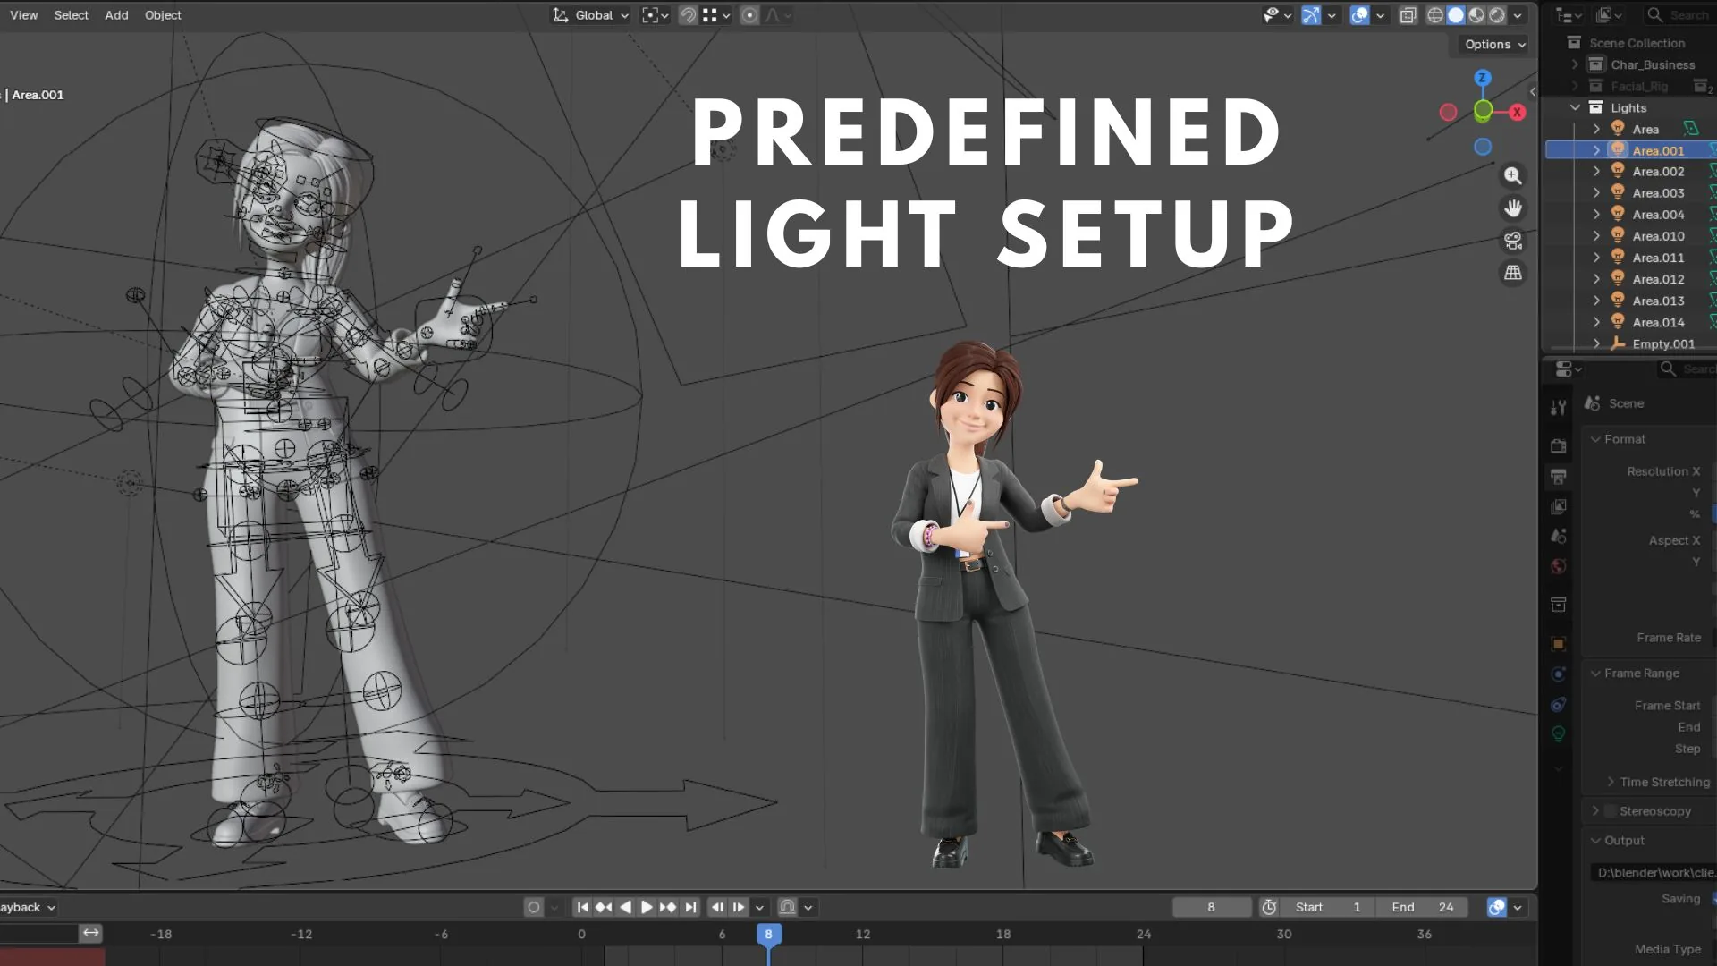Viewport: 1717px width, 966px height.
Task: Click the pan hand icon in viewport
Action: [x=1512, y=208]
